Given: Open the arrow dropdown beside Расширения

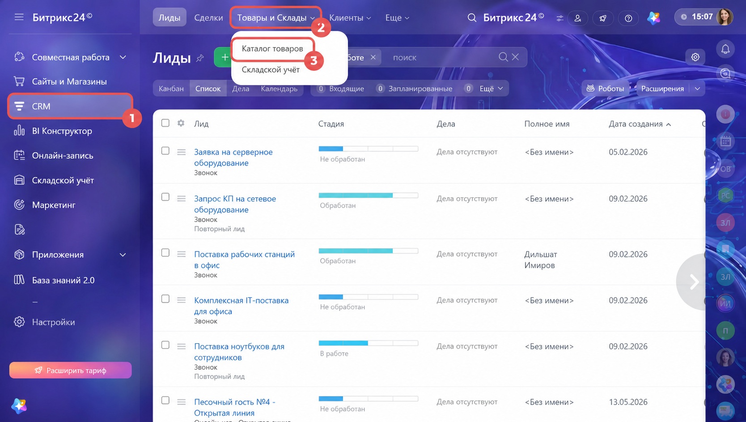Looking at the screenshot, I should click(x=697, y=89).
